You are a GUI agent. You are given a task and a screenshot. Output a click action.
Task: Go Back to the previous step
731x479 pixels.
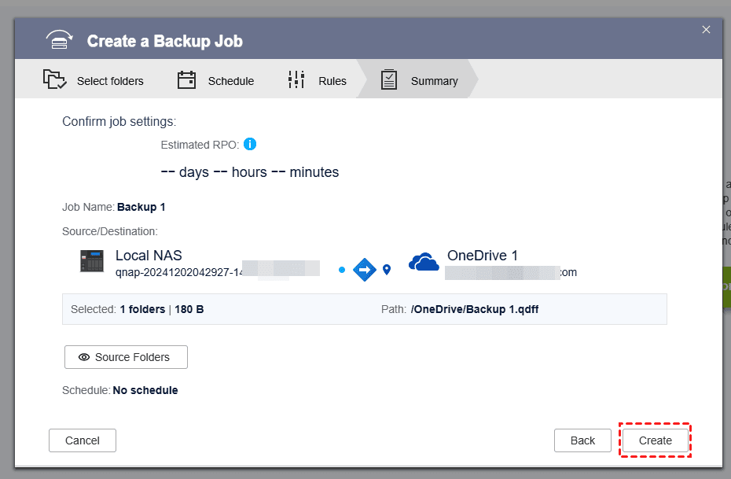point(582,440)
